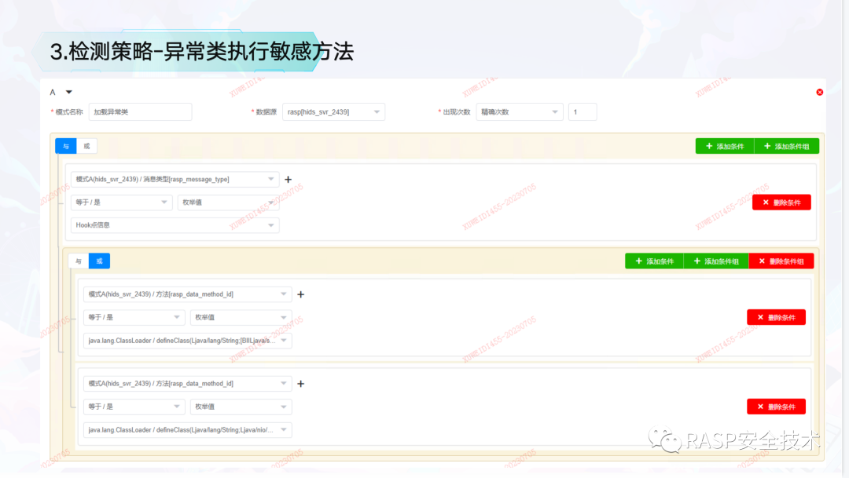Image resolution: width=849 pixels, height=478 pixels.
Task: Delete the first defineClass method condition
Action: pos(776,317)
